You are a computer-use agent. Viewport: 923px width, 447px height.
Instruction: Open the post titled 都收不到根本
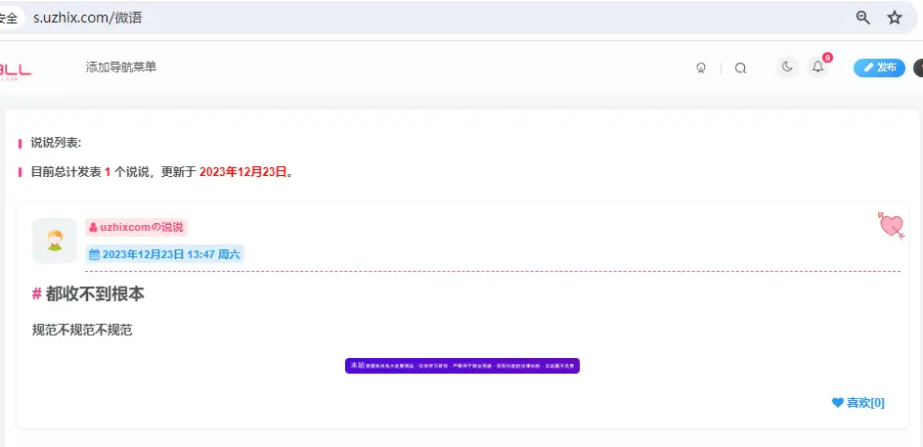[x=95, y=293]
